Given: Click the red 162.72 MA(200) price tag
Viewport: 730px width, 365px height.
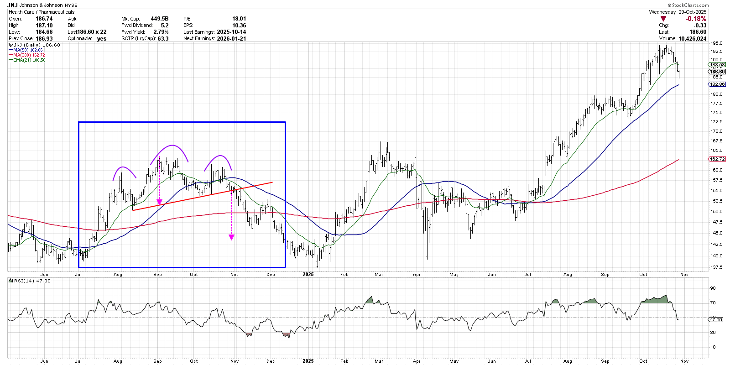Looking at the screenshot, I should pyautogui.click(x=717, y=159).
